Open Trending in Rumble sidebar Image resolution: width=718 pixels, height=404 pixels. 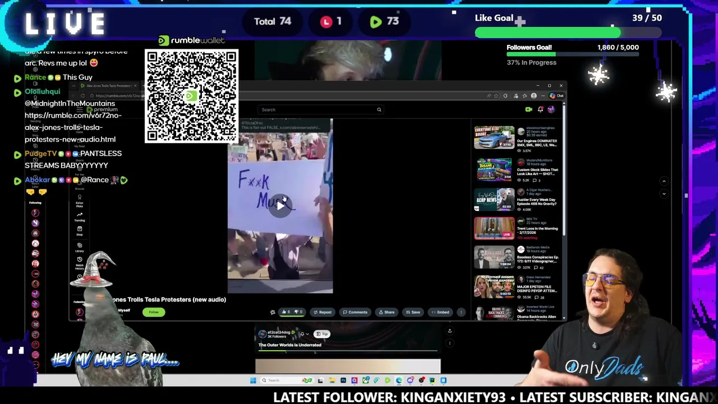click(x=79, y=216)
